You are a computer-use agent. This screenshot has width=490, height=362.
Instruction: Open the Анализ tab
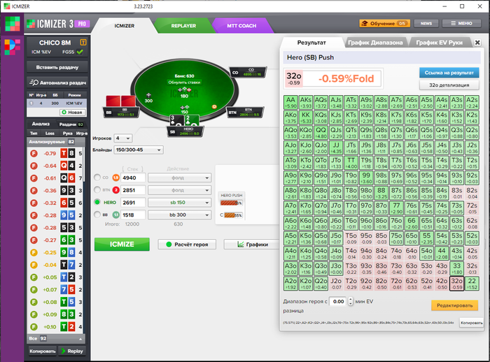(x=41, y=124)
